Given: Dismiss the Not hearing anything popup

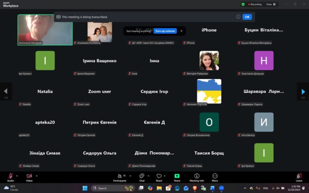Looking at the screenshot, I should [181, 31].
